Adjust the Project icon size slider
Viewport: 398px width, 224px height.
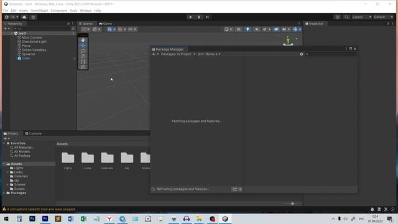click(292, 203)
